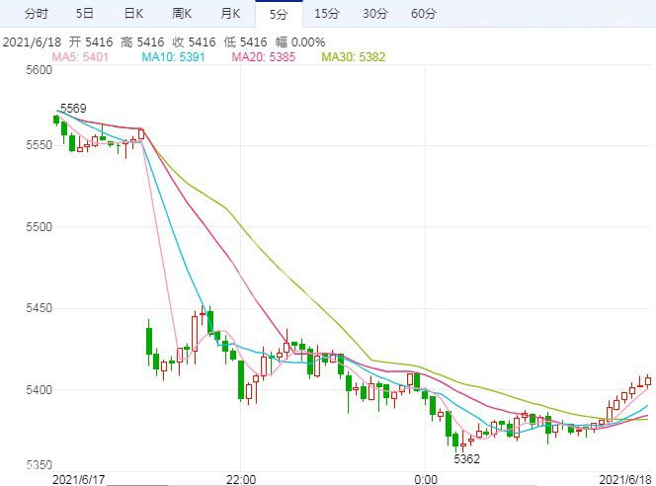Click the 5362 low price marker

point(466,459)
